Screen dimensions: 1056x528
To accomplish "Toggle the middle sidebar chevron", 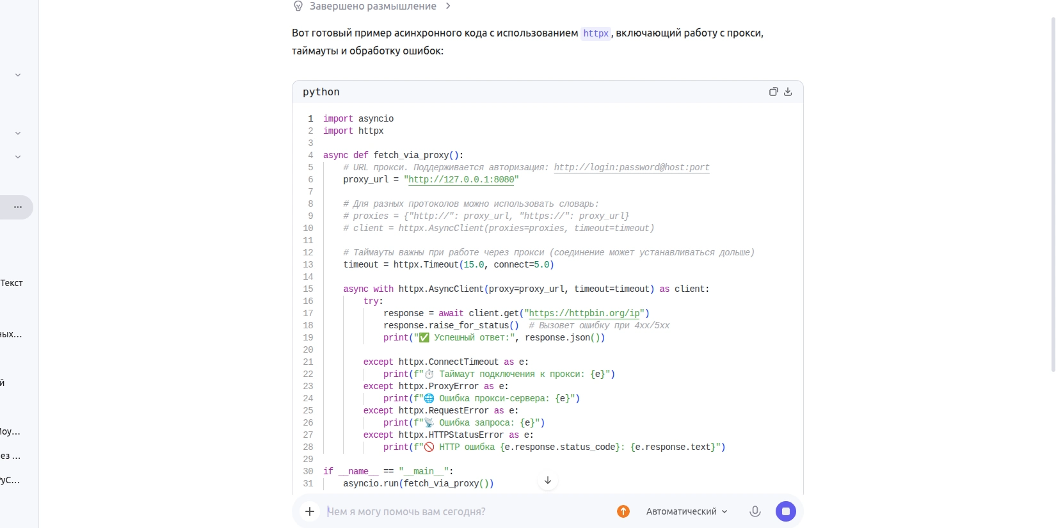I will [18, 133].
